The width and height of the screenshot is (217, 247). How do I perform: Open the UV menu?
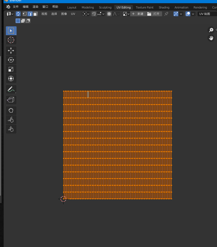click(x=73, y=14)
